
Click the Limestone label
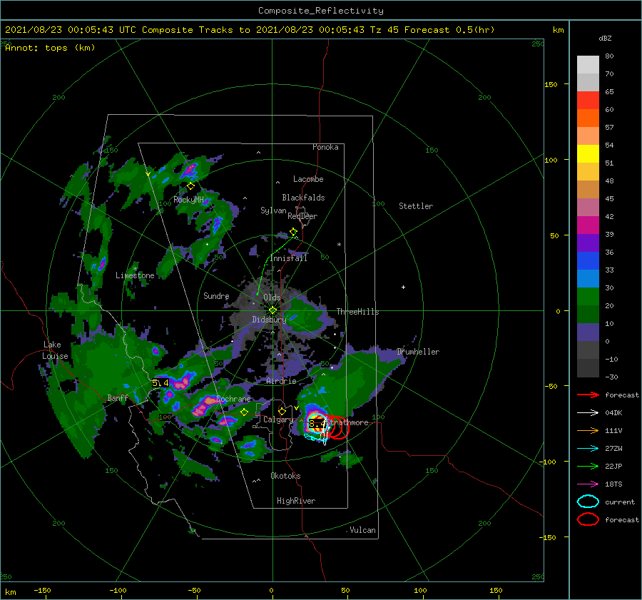click(x=135, y=275)
